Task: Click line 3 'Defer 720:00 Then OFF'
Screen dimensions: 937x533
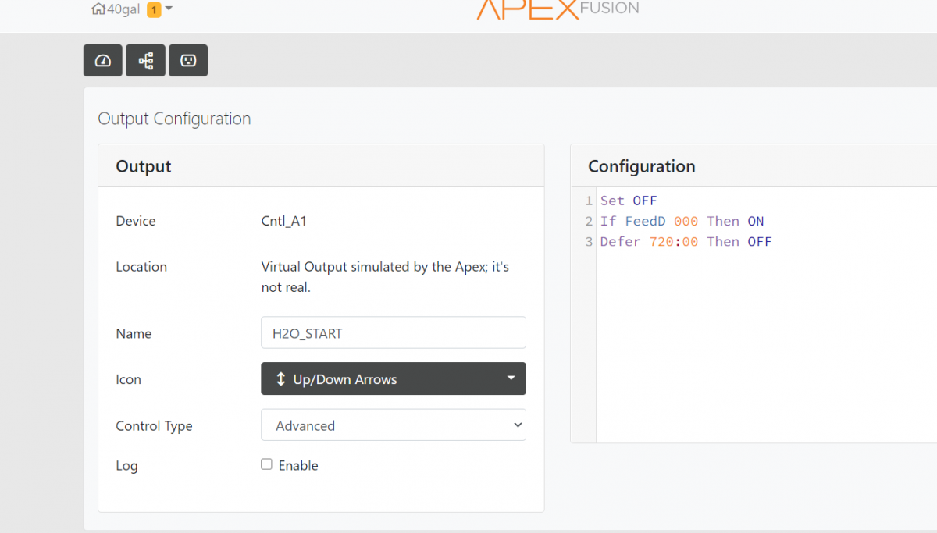Action: [x=686, y=241]
